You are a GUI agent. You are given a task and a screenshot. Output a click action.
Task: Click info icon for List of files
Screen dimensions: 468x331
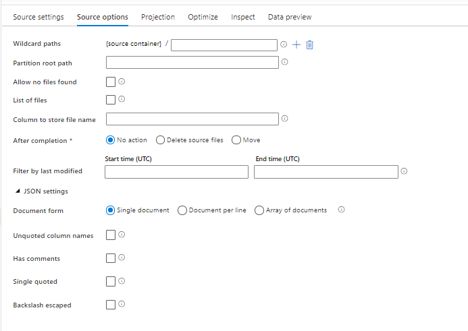(122, 99)
